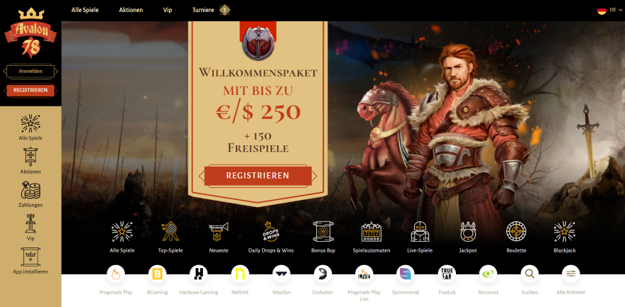The height and width of the screenshot is (307, 625).
Task: Click the Anmelden login button
Action: click(31, 71)
